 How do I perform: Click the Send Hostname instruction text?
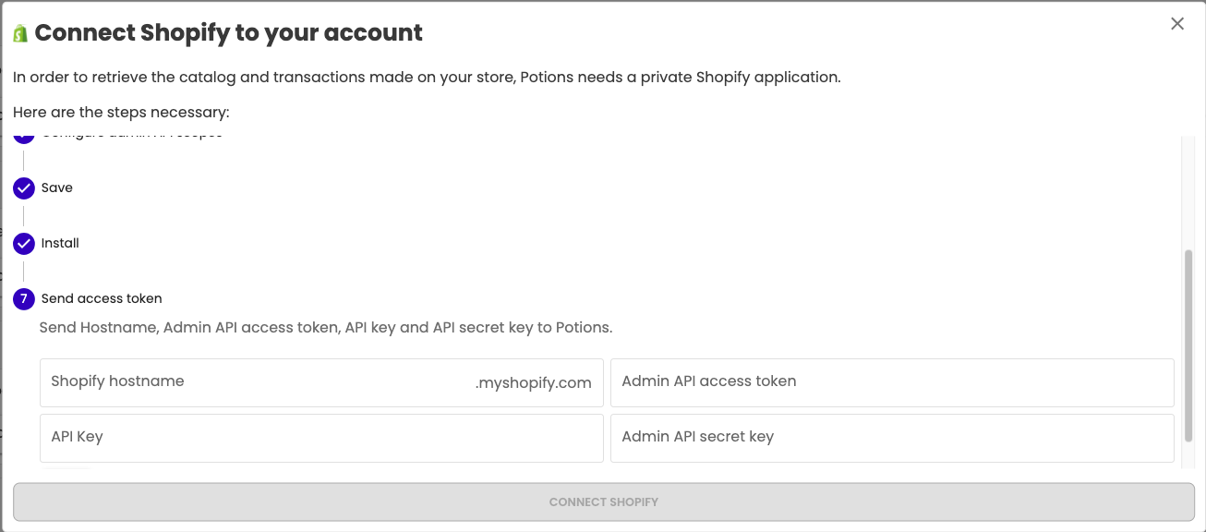point(326,327)
